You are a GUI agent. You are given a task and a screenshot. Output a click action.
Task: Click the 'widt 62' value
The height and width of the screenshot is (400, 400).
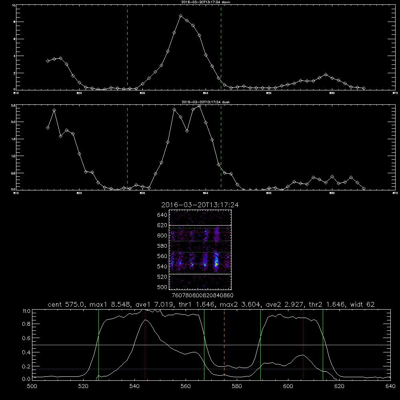coord(362,304)
